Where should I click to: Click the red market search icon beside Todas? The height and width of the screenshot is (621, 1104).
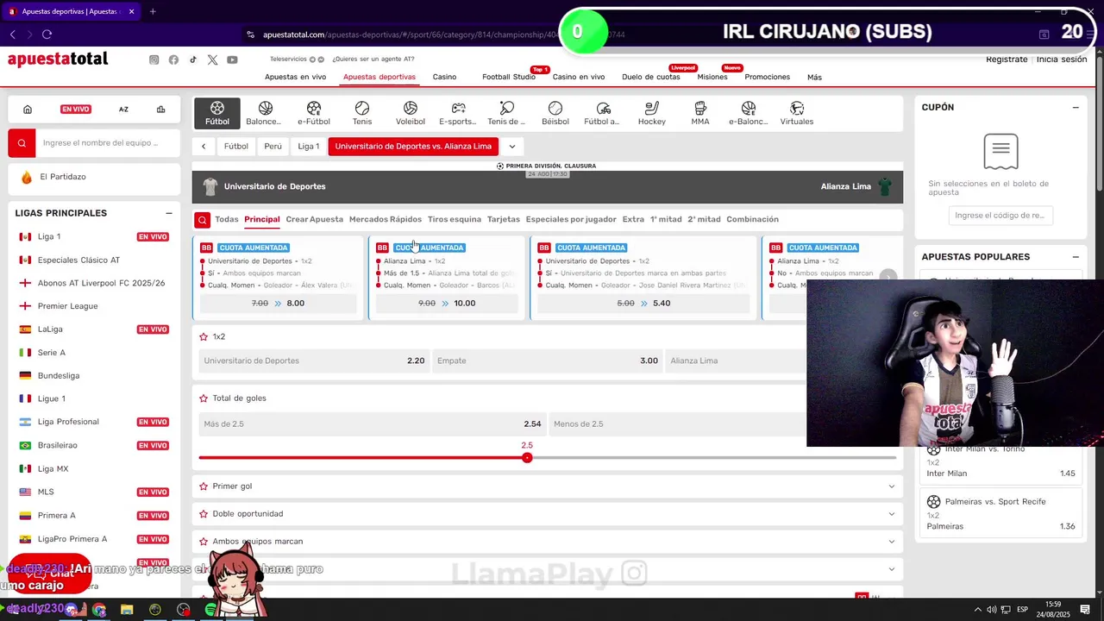click(202, 220)
